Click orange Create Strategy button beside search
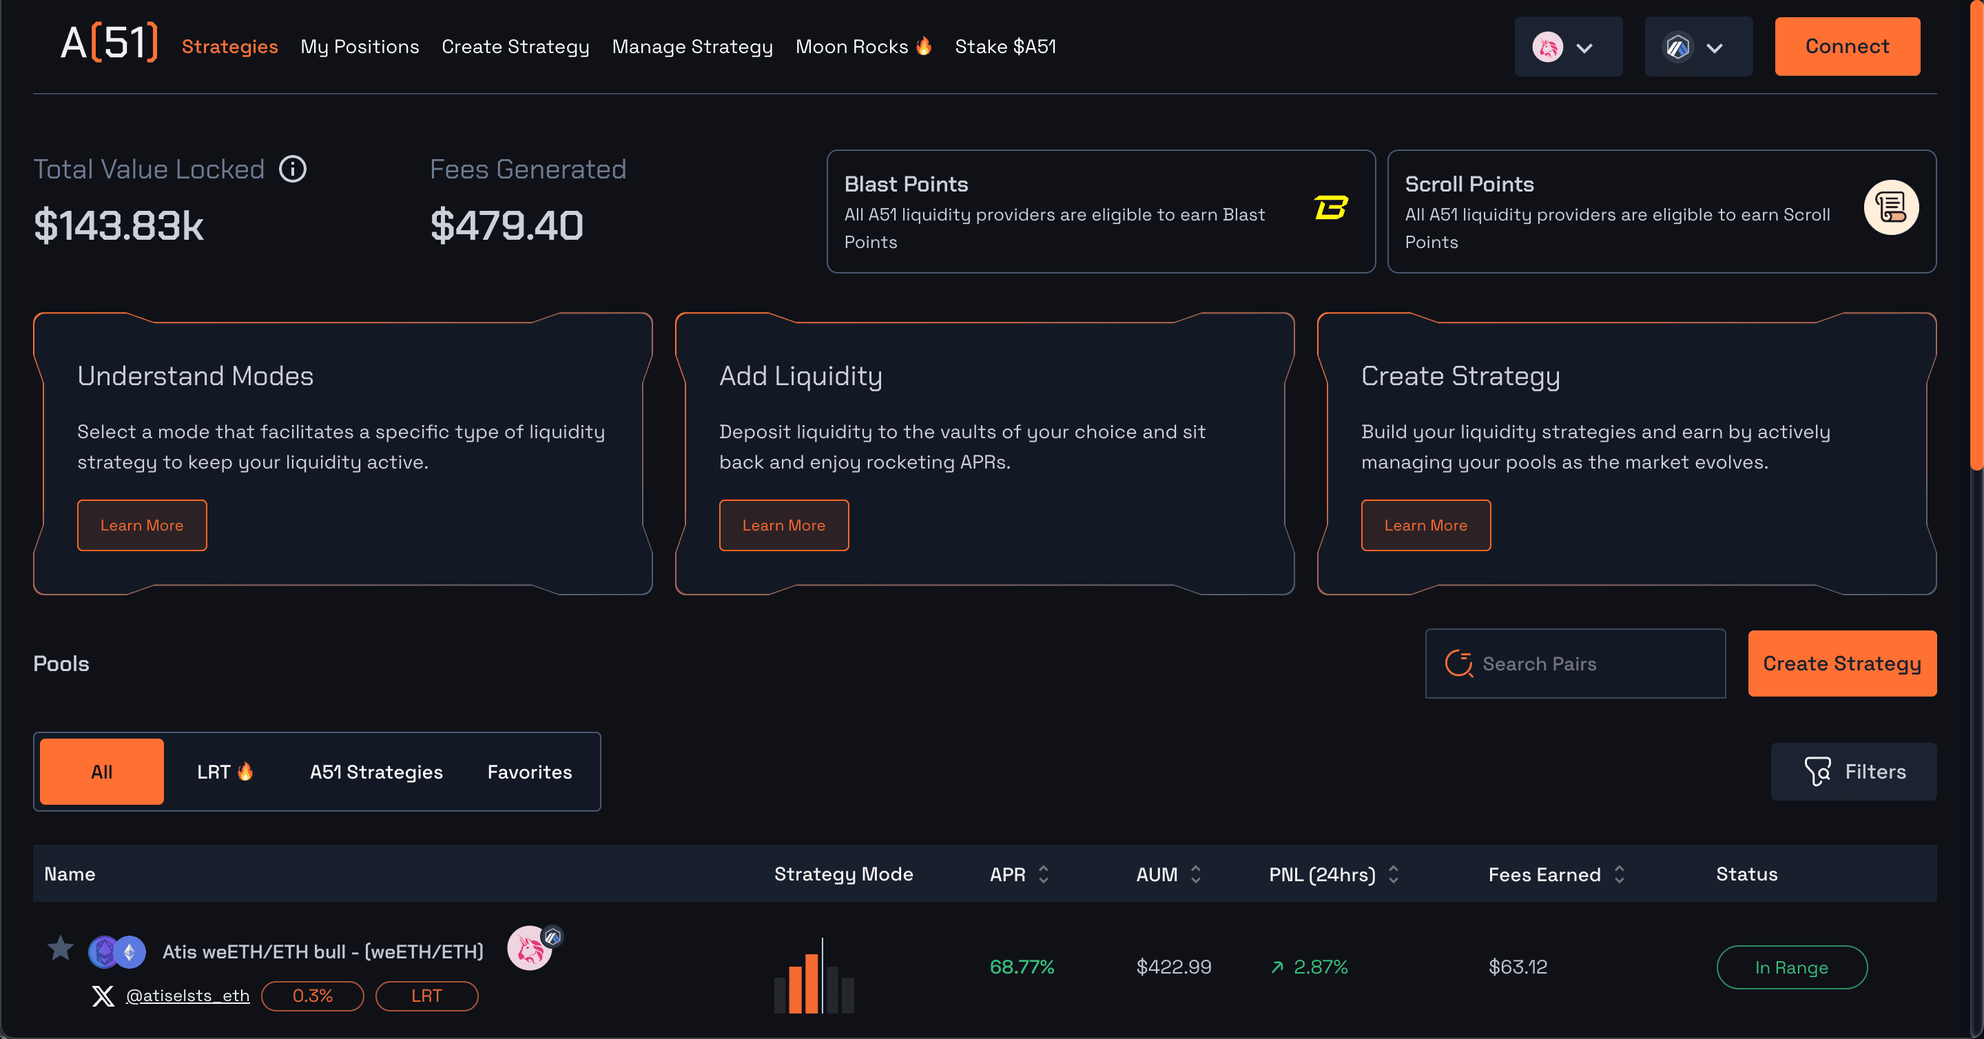Image resolution: width=1984 pixels, height=1039 pixels. [x=1841, y=663]
